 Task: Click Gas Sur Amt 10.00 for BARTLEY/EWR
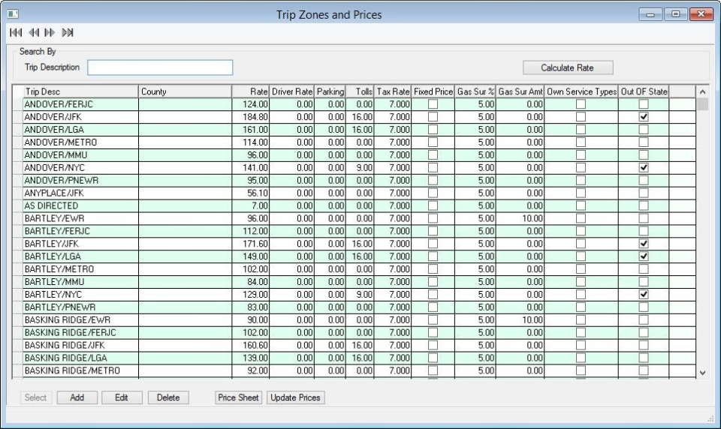tap(520, 219)
